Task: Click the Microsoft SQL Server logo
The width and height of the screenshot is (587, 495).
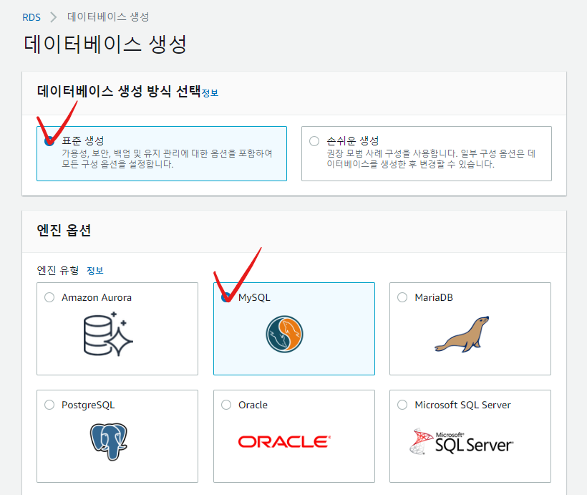Action: (x=462, y=441)
